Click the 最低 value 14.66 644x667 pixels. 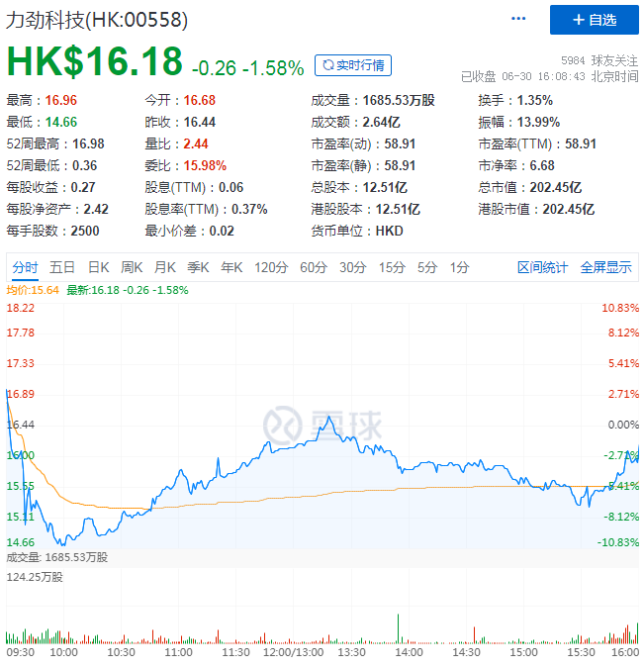pos(60,122)
